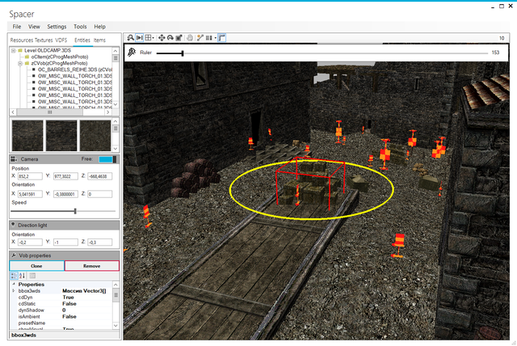Expand the bbox3wds property row
Screen dimensions: 517x346
tap(14, 290)
